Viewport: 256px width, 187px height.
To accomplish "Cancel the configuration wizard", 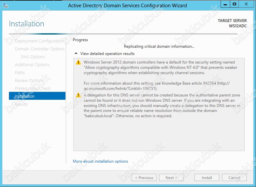I will pos(234,177).
